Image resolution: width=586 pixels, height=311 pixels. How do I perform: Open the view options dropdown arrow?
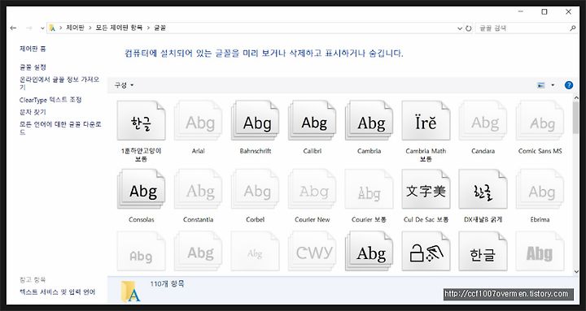tap(553, 85)
